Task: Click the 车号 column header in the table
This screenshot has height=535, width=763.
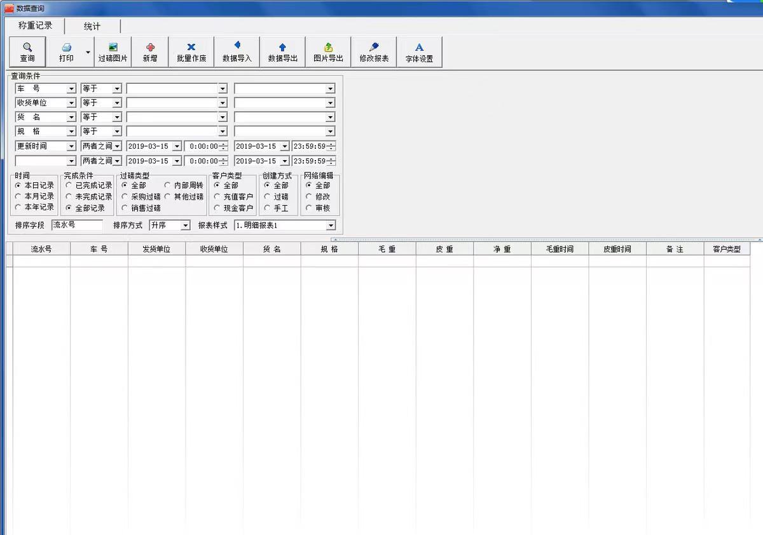Action: 99,249
